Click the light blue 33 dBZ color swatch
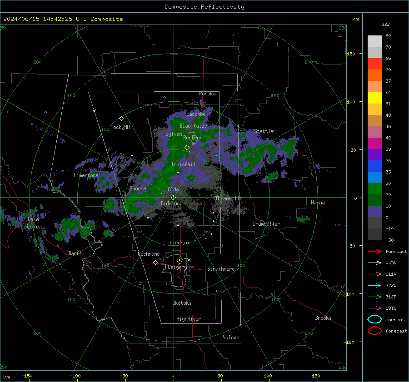This screenshot has width=409, height=382. (374, 177)
